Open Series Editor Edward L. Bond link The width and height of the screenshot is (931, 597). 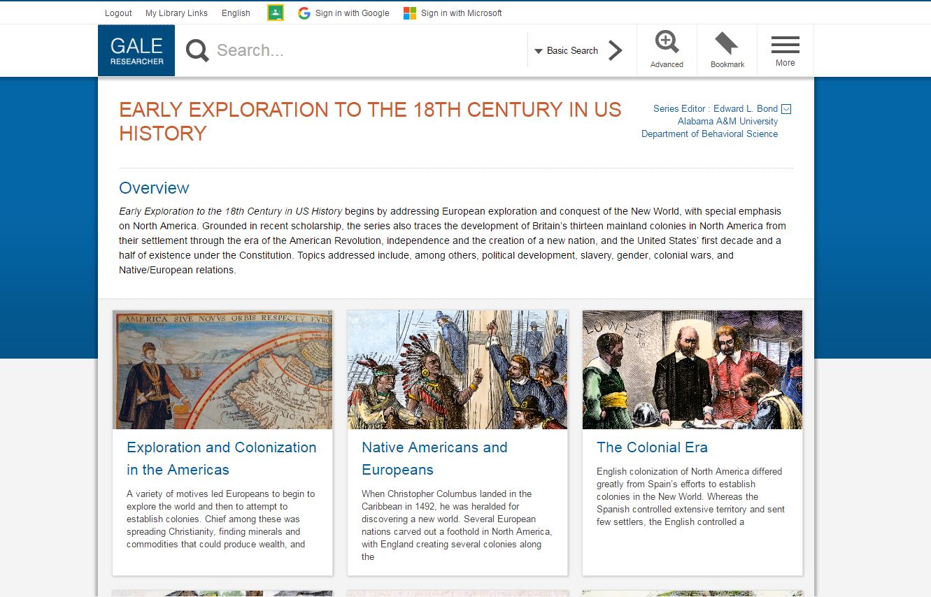pos(716,108)
